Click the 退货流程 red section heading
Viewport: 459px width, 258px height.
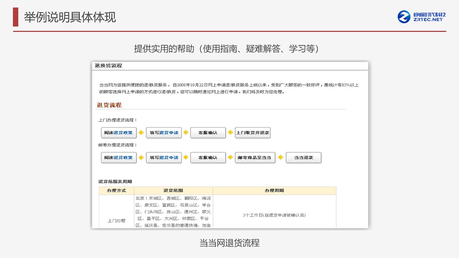coord(109,105)
